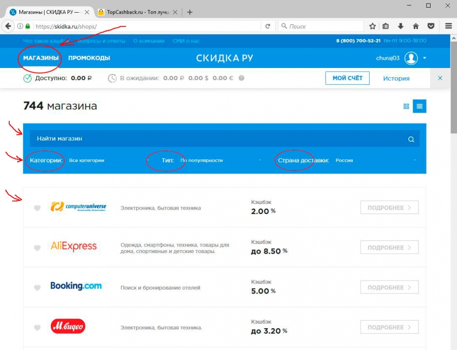This screenshot has width=457, height=350.
Task: Click the churaj03 username
Action: point(387,58)
